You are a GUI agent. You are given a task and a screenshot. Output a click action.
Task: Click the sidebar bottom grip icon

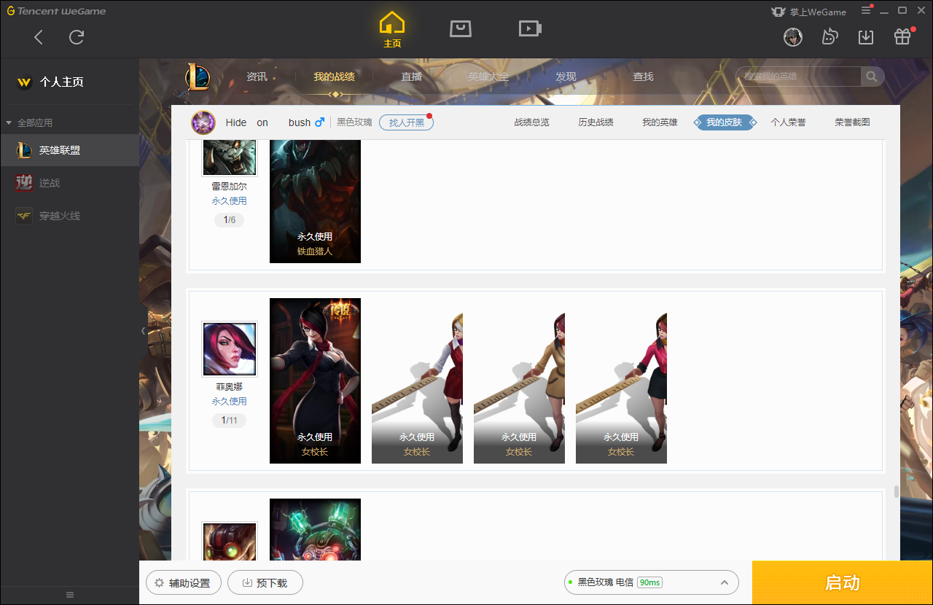coord(70,595)
